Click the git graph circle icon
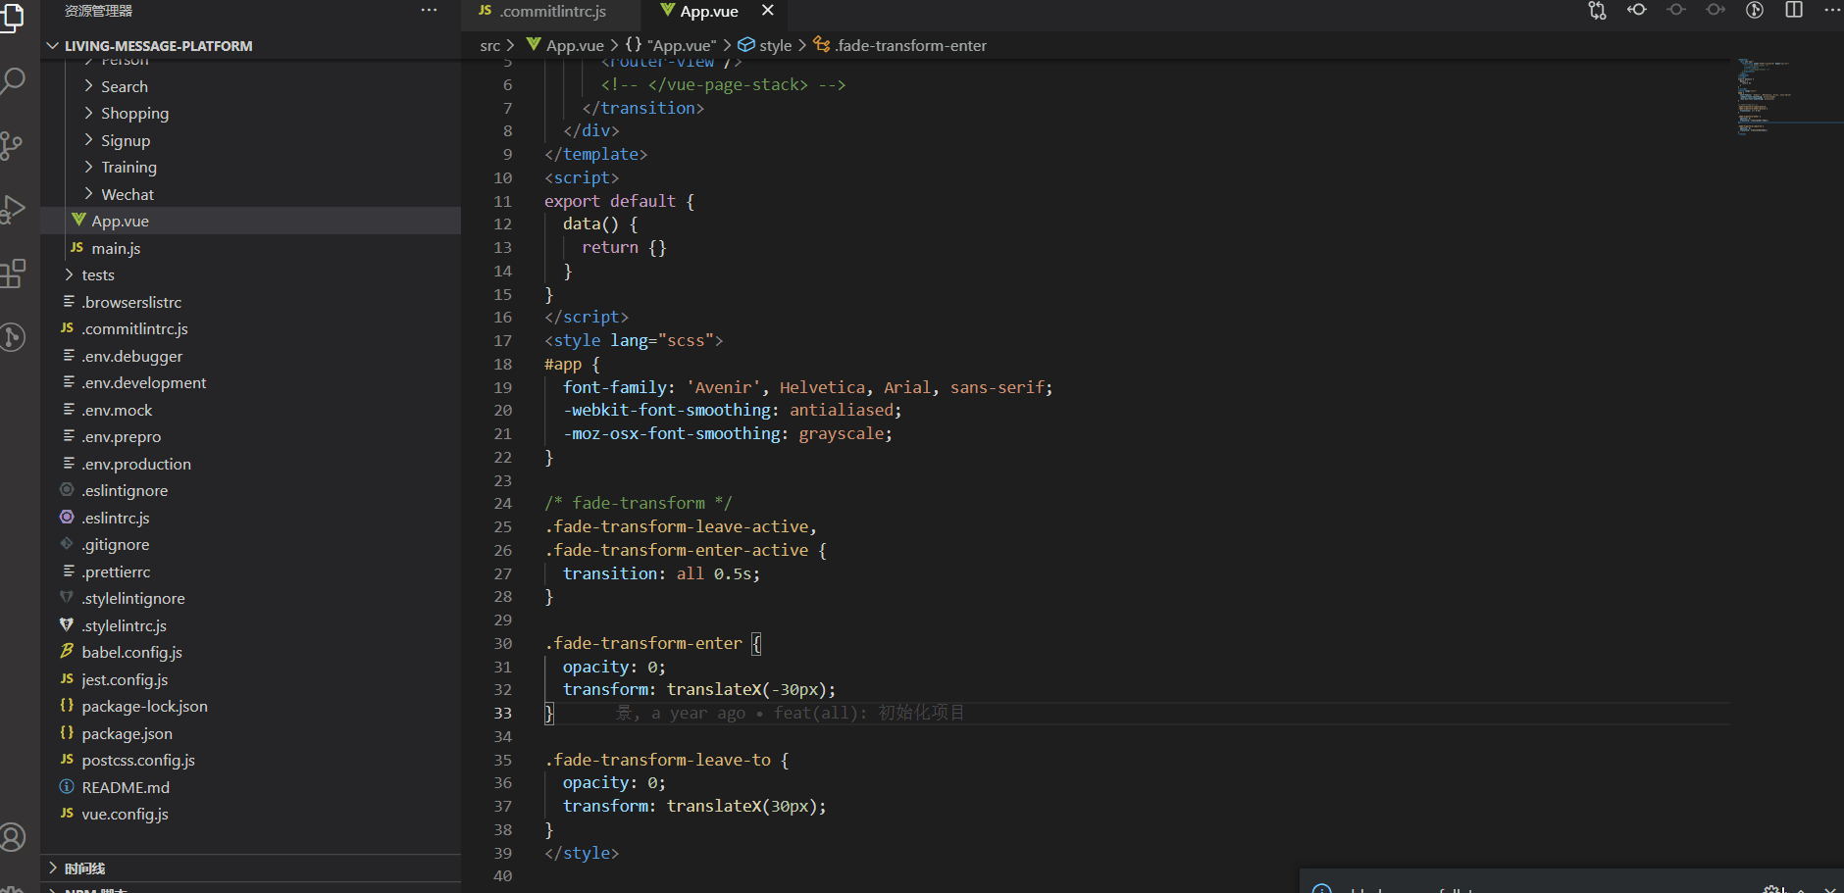1844x893 pixels. 1755,10
